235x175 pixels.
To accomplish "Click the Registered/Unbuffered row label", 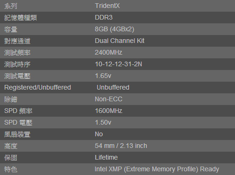I will coord(37,87).
